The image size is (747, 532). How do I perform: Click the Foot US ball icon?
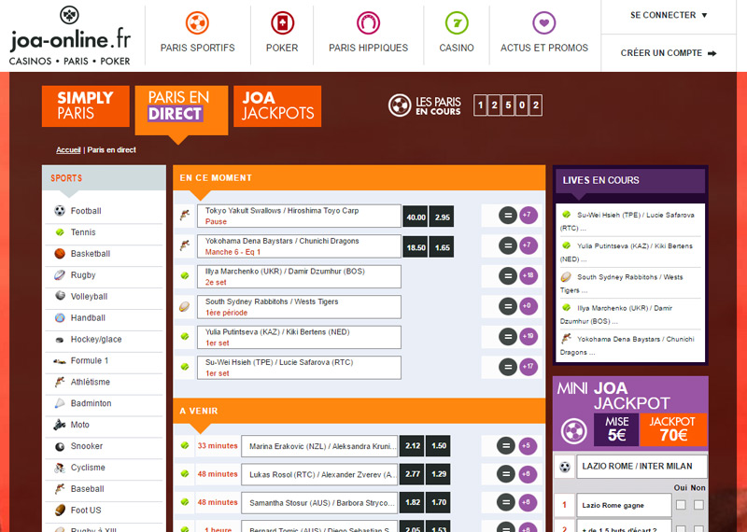(x=60, y=511)
